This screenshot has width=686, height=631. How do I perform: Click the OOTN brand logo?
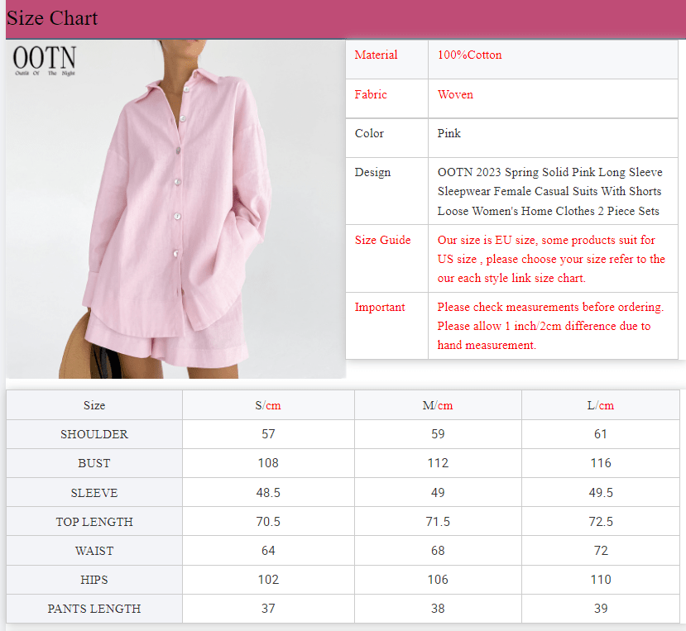tap(45, 61)
